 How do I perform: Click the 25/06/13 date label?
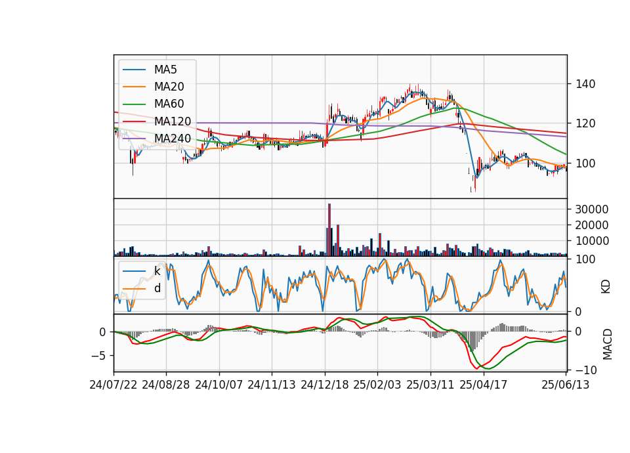coord(566,385)
